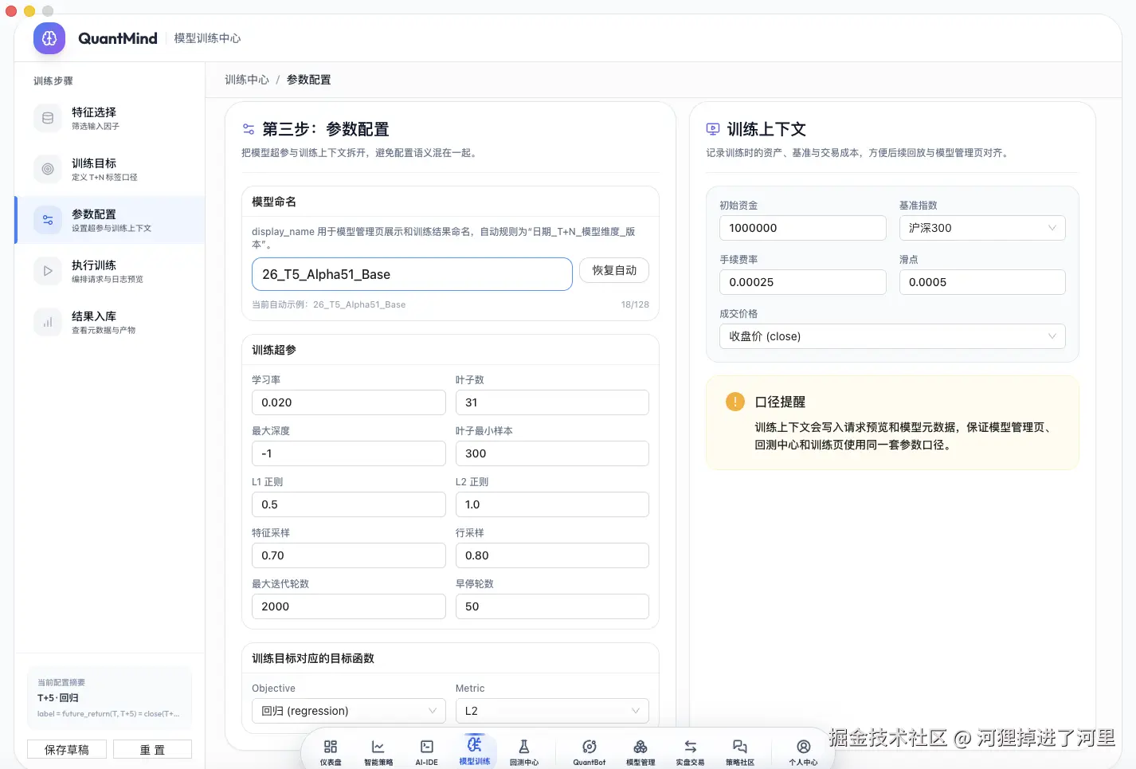This screenshot has width=1136, height=769.
Task: Select the 特征选择 step icon
Action: (x=48, y=118)
